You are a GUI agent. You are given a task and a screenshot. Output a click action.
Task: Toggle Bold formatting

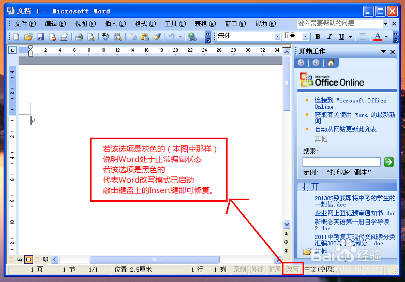pyautogui.click(x=318, y=37)
